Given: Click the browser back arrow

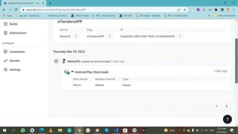Looking at the screenshot, I should click(x=4, y=10).
